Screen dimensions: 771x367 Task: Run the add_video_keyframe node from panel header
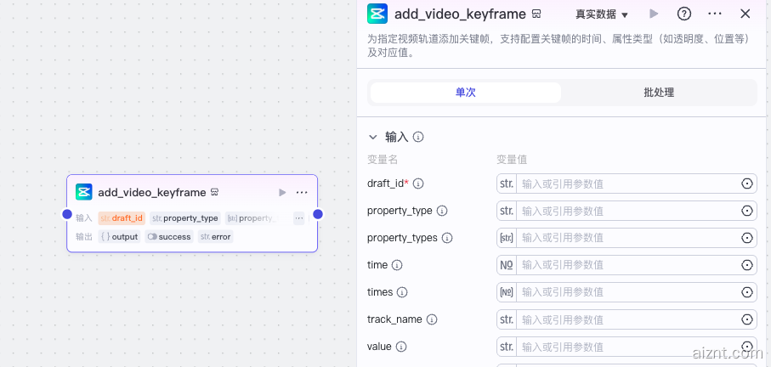coord(654,14)
